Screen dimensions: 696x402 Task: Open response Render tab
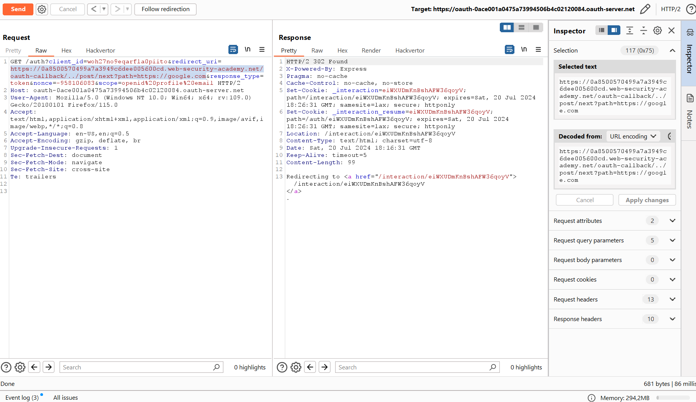click(371, 50)
